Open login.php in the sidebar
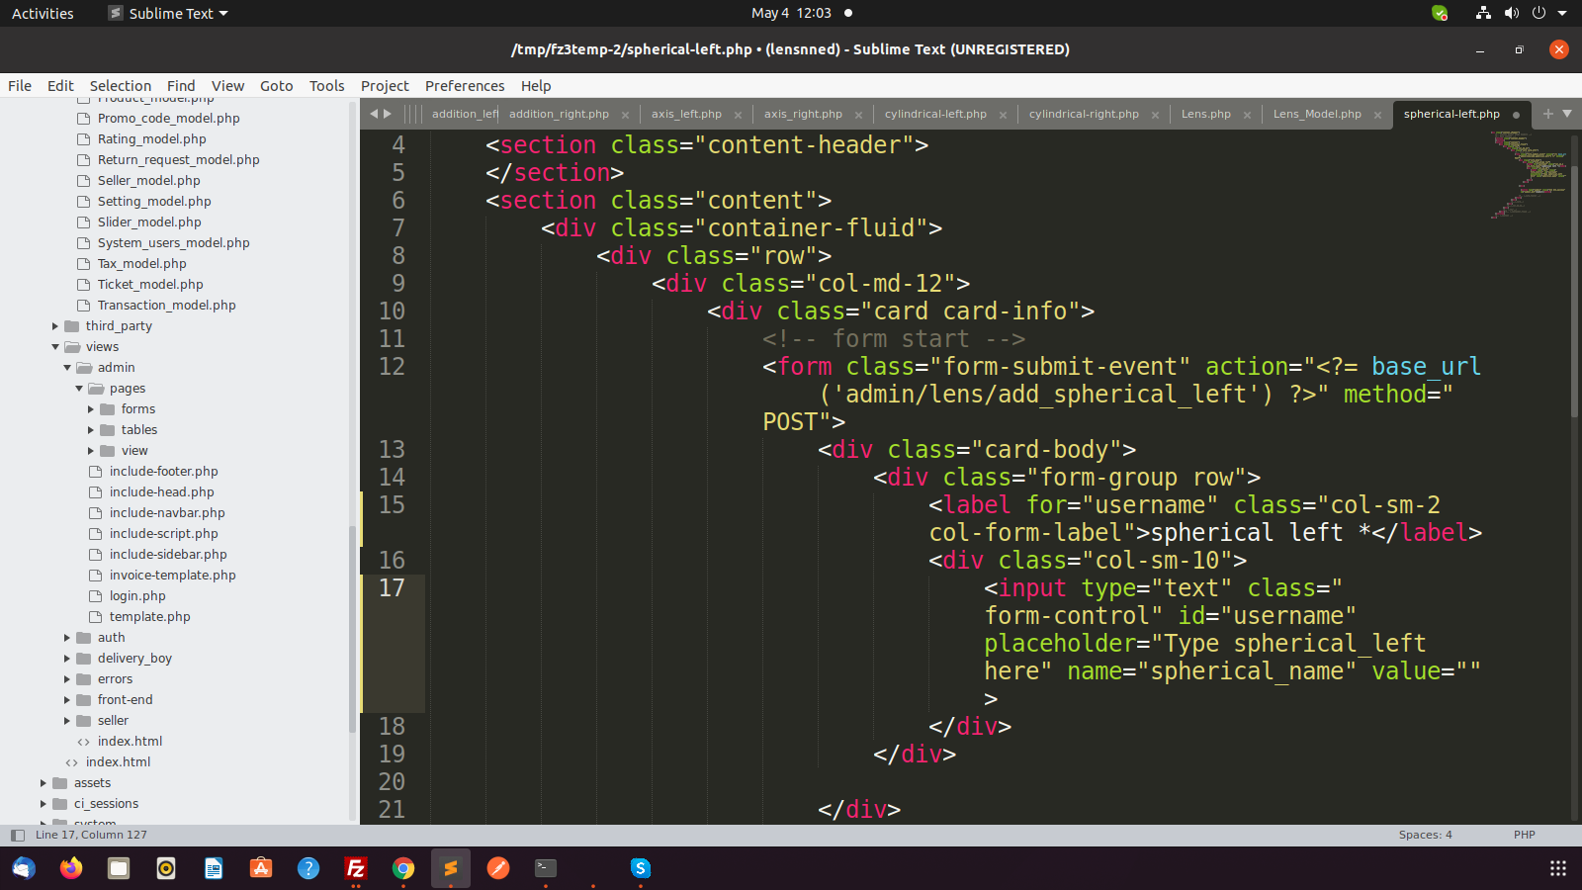Screen dimensions: 1582x890 [137, 596]
